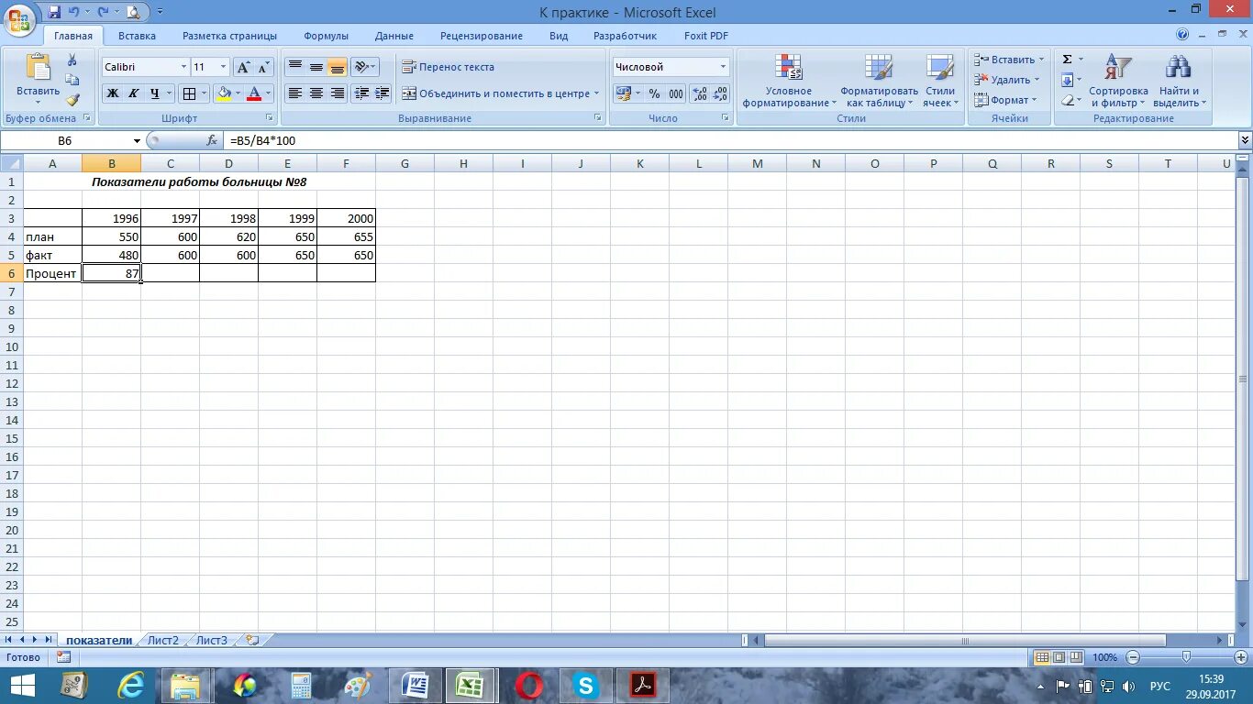Screen dimensions: 1253x704
Task: Apply the yellow fill color bucket
Action: (224, 93)
